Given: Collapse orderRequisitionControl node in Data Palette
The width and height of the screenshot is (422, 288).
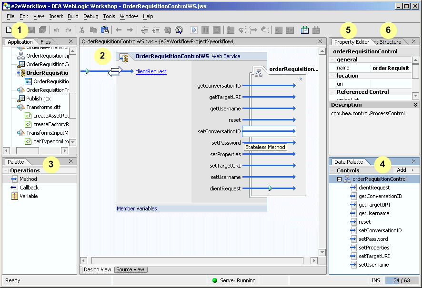Looking at the screenshot, I should (x=340, y=179).
